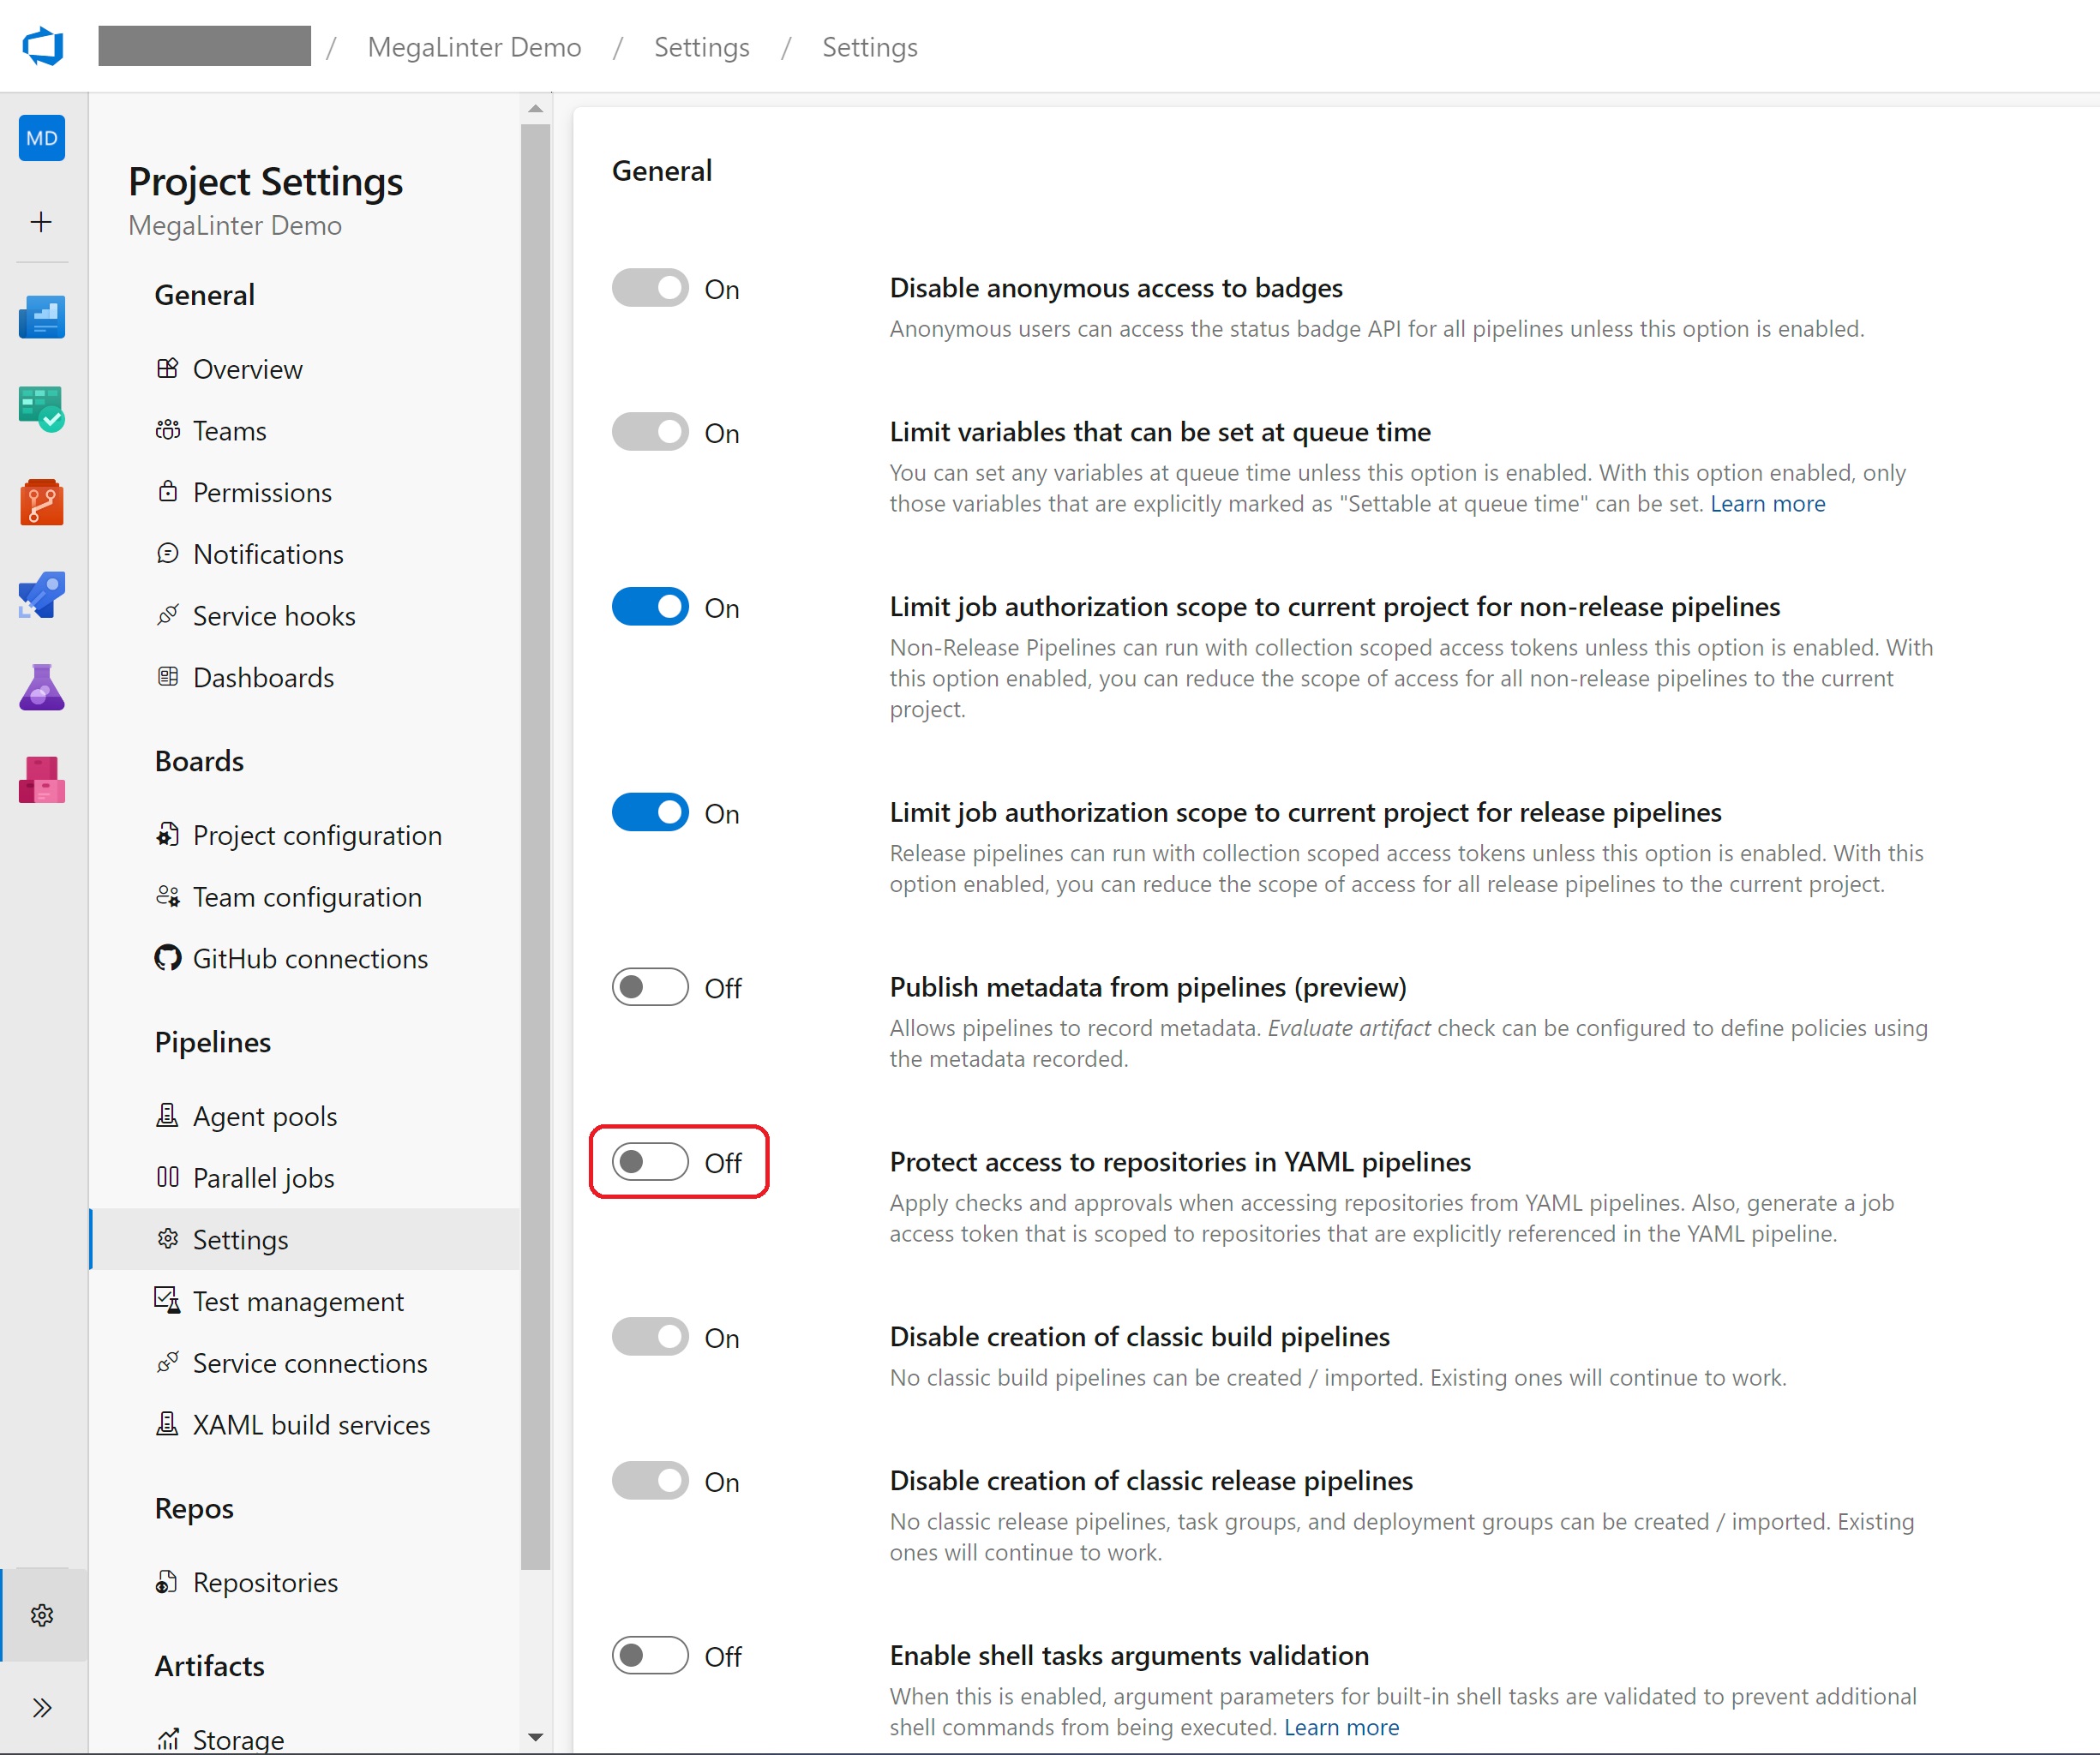The image size is (2100, 1755).
Task: Open Pipelines Settings menu item
Action: (243, 1238)
